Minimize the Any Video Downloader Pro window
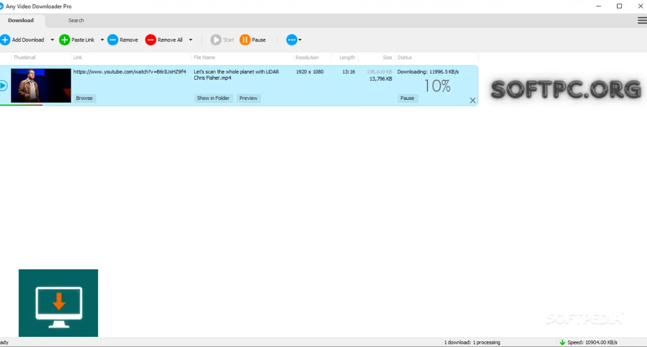The width and height of the screenshot is (647, 347). coord(598,6)
